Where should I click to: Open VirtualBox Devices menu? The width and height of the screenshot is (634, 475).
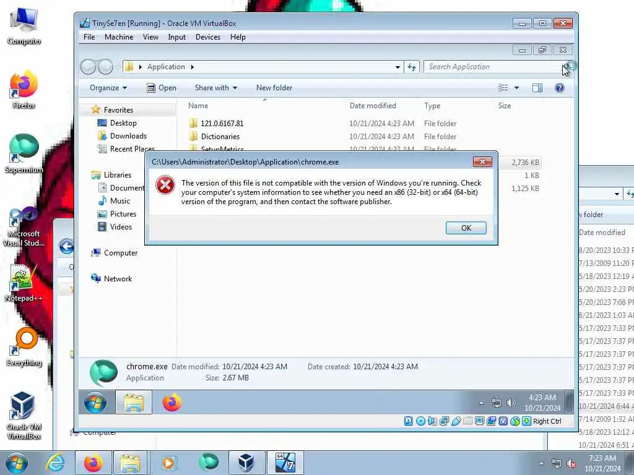(208, 37)
